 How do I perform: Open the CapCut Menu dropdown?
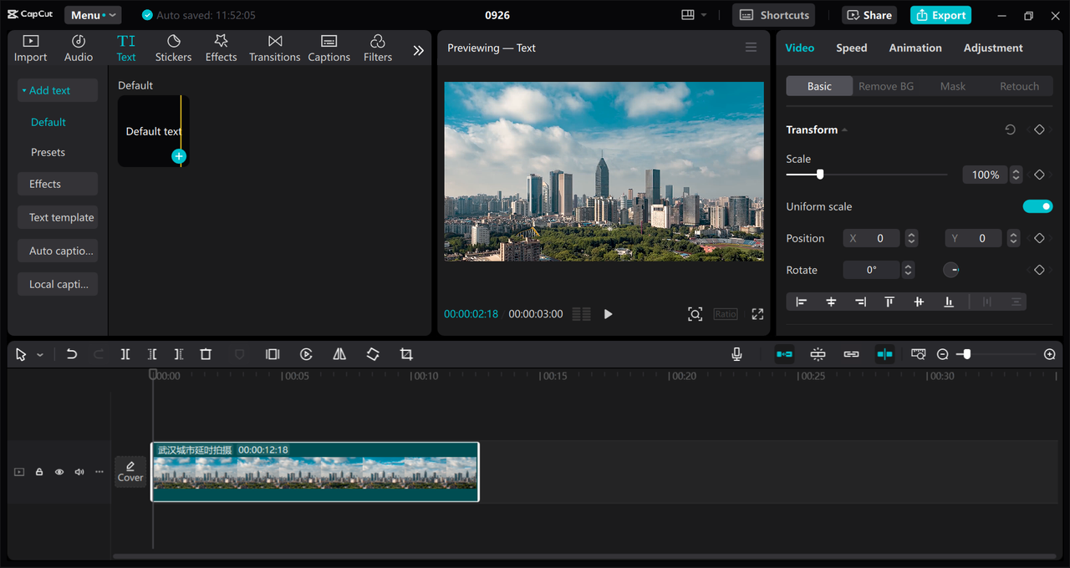pyautogui.click(x=93, y=15)
